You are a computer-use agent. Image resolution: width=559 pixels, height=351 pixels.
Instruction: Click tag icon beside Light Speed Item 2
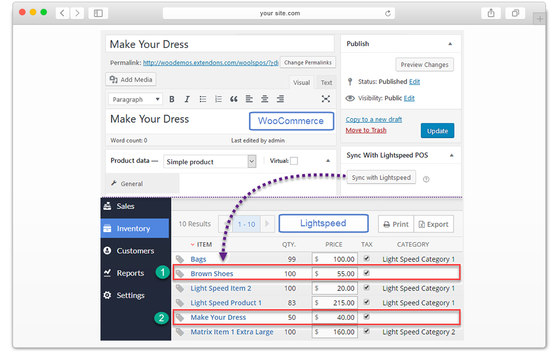[180, 288]
